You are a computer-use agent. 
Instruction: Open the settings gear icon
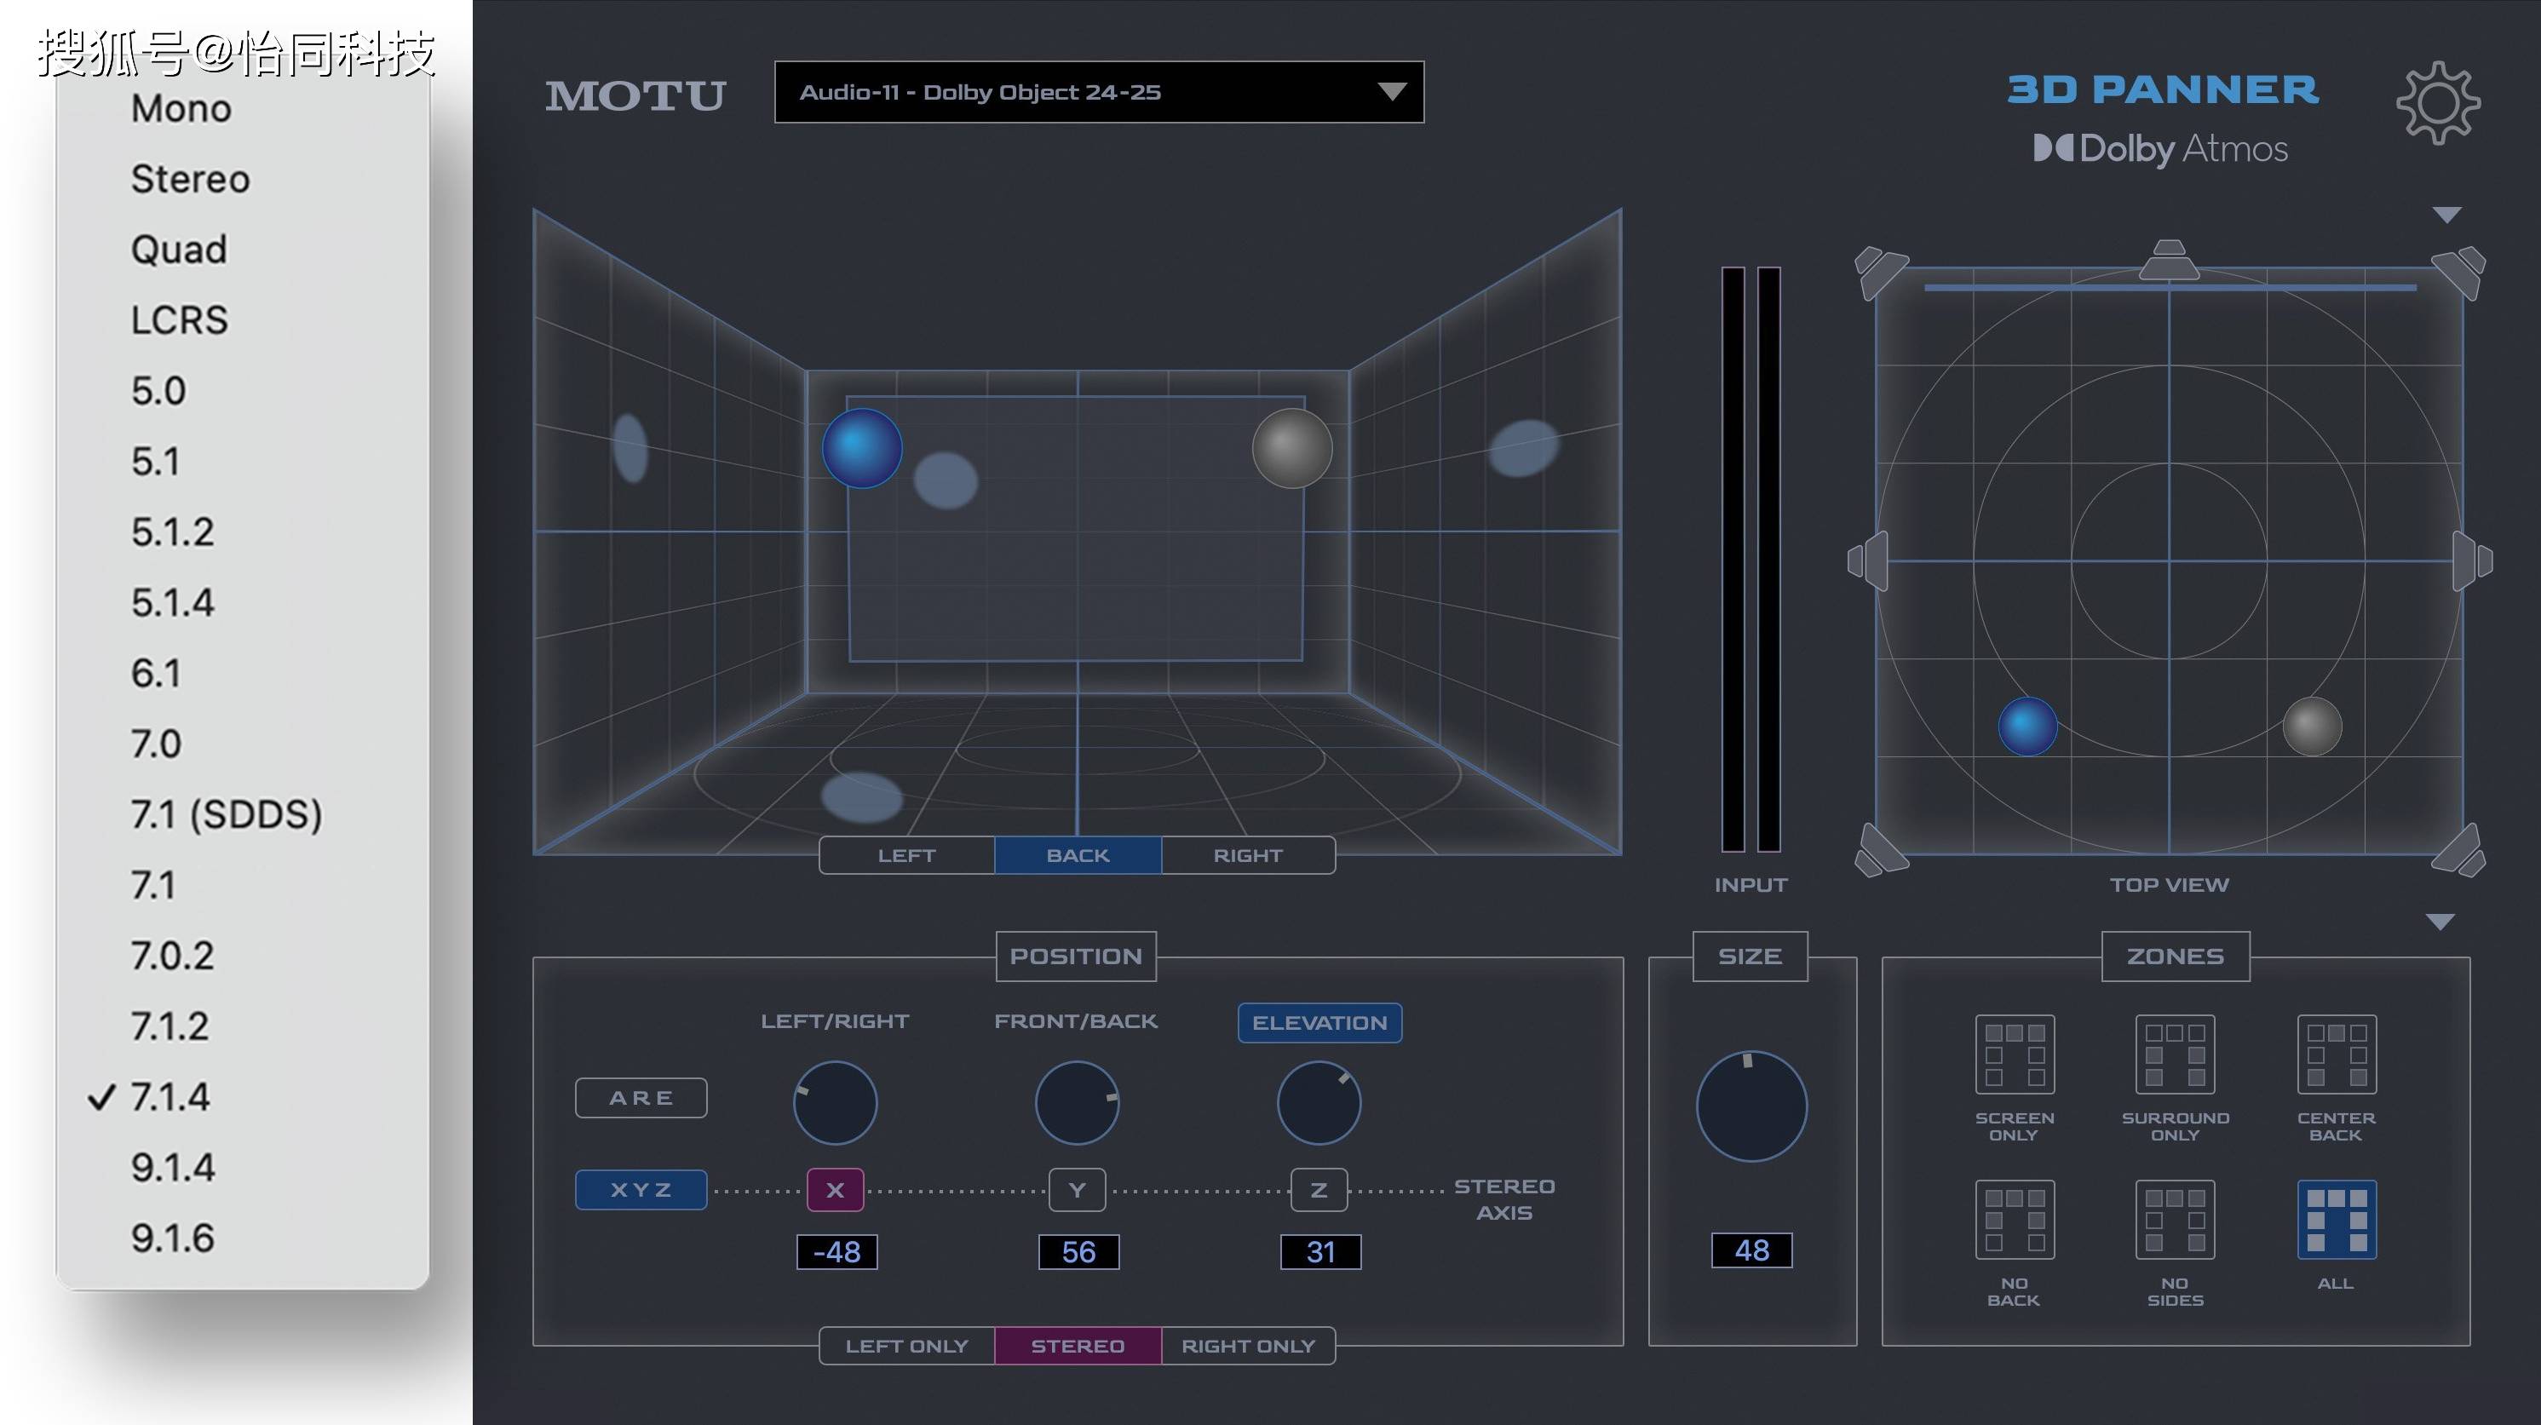click(x=2437, y=102)
